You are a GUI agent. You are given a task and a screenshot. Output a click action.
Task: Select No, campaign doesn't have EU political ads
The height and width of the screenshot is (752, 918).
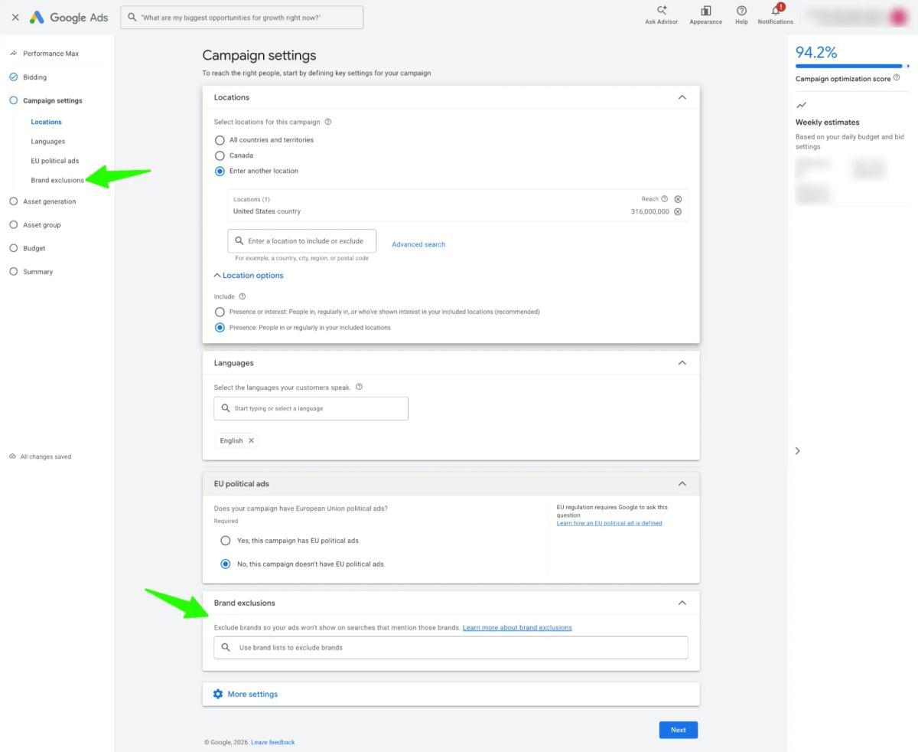pos(226,564)
